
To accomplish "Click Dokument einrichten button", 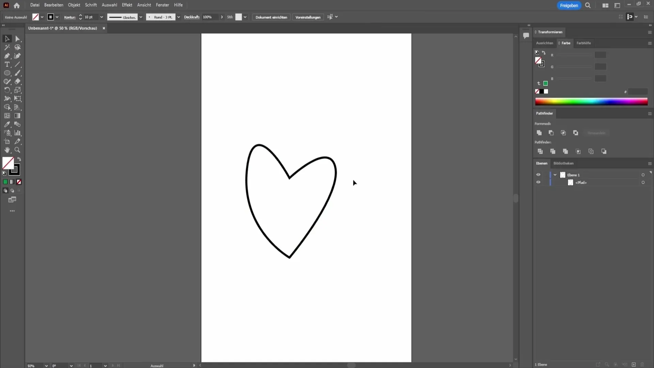I will [271, 17].
